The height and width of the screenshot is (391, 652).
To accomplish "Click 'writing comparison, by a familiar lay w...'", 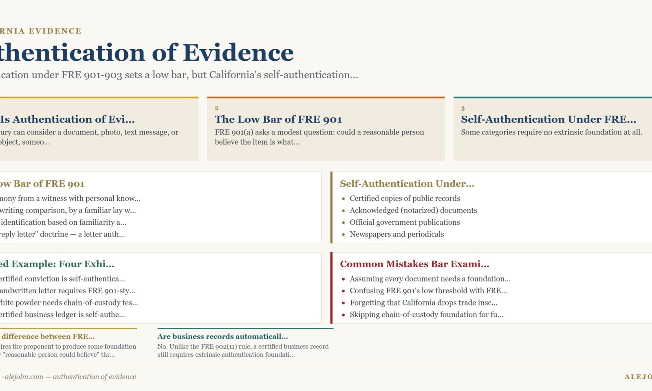I will point(68,210).
